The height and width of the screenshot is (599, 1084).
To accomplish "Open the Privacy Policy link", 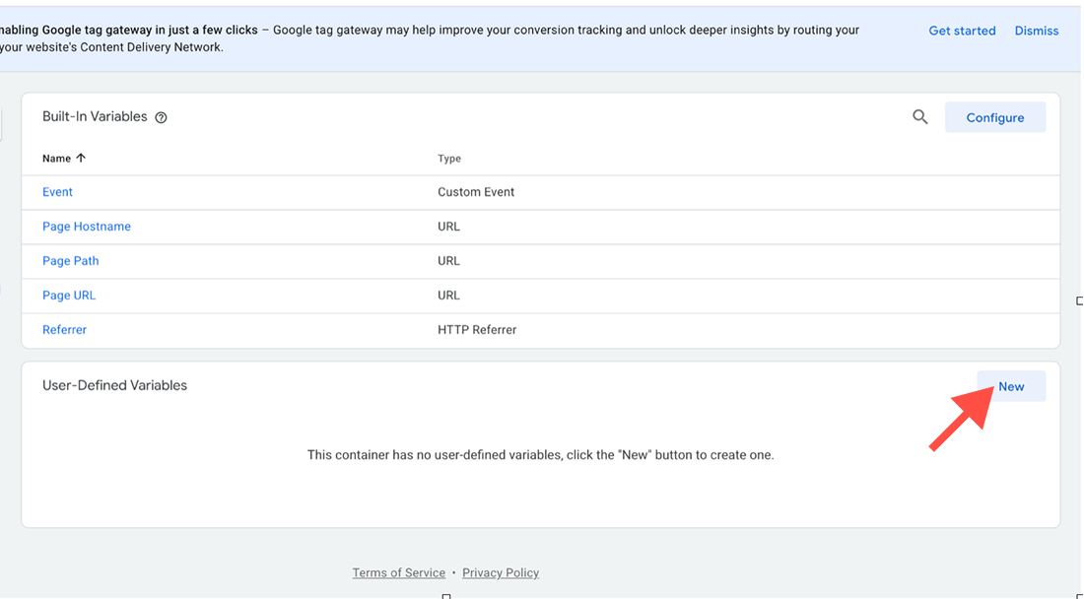I will (501, 572).
